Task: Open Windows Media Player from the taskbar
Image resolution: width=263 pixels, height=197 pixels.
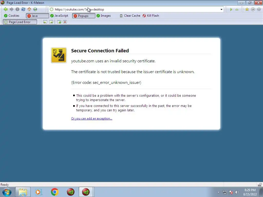Action: (39, 192)
